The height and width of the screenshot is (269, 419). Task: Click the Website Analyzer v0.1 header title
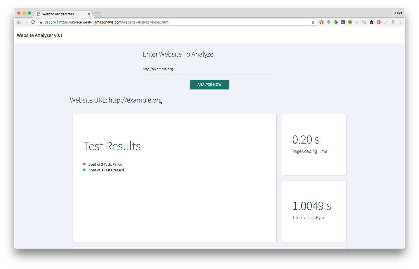tap(40, 35)
